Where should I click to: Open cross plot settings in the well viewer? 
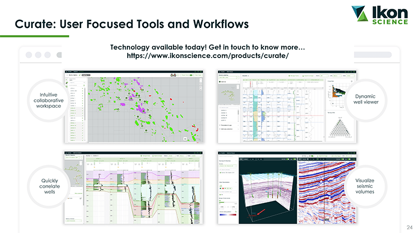352,81
